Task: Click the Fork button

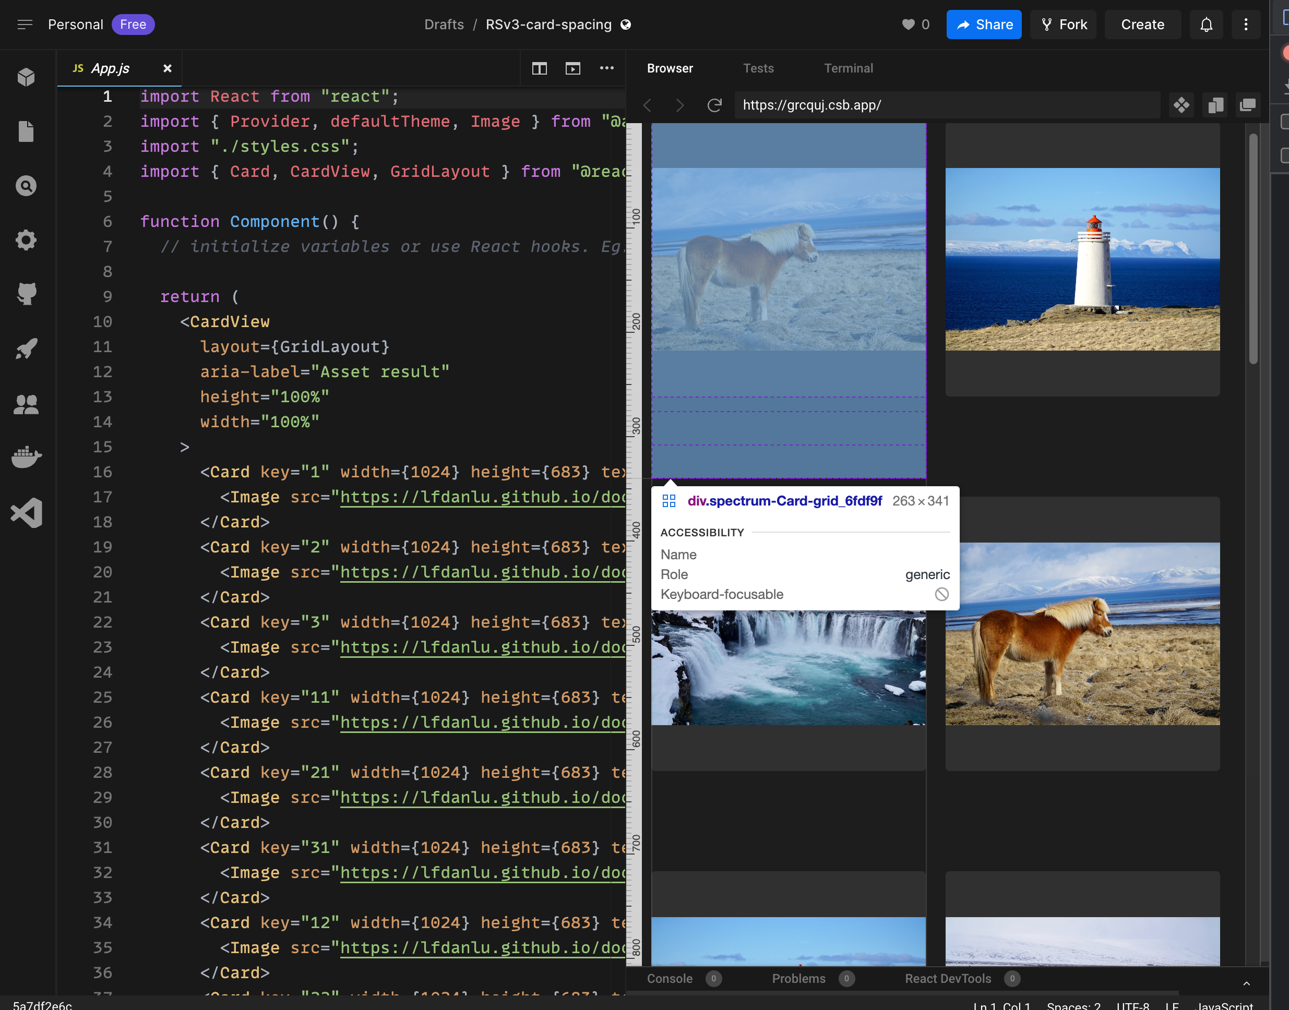Action: pyautogui.click(x=1063, y=24)
